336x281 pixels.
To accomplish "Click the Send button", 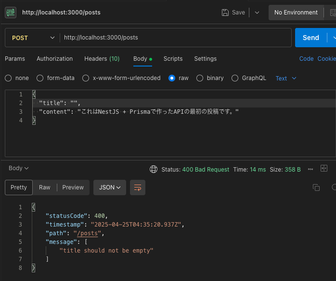I will pyautogui.click(x=310, y=38).
